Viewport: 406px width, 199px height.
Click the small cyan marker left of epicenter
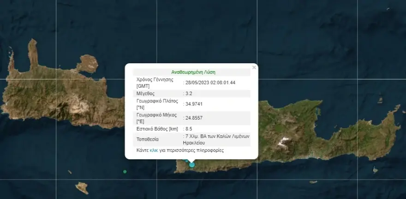186,161
